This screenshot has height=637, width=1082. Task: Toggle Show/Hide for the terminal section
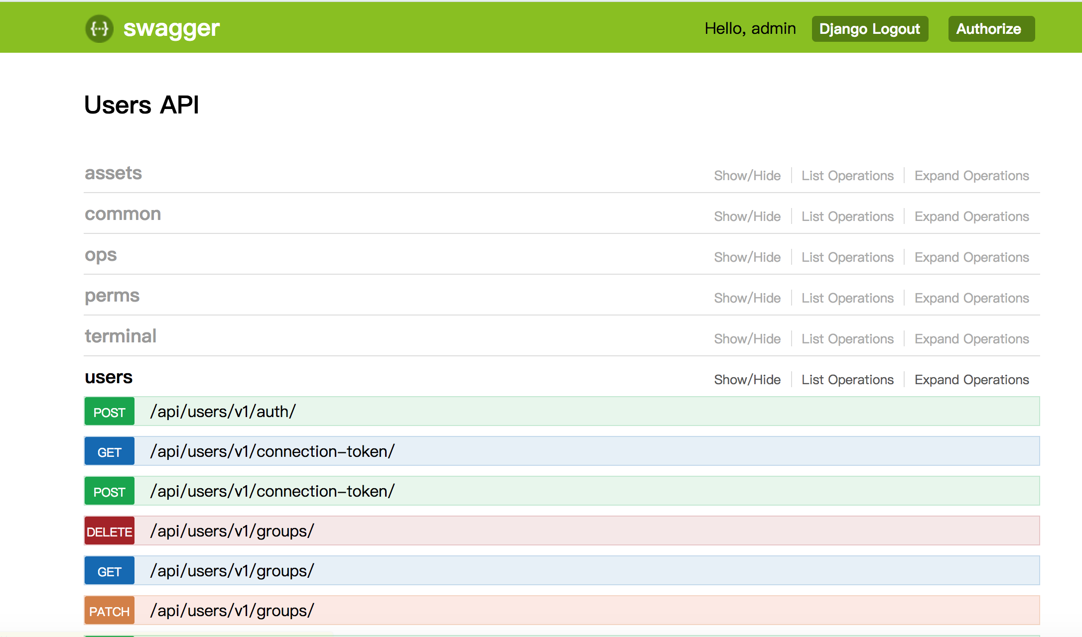[x=746, y=338]
